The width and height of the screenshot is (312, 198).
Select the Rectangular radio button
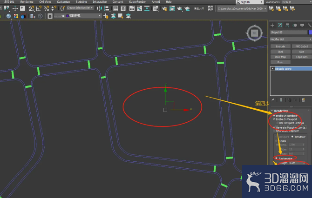tap(277, 158)
